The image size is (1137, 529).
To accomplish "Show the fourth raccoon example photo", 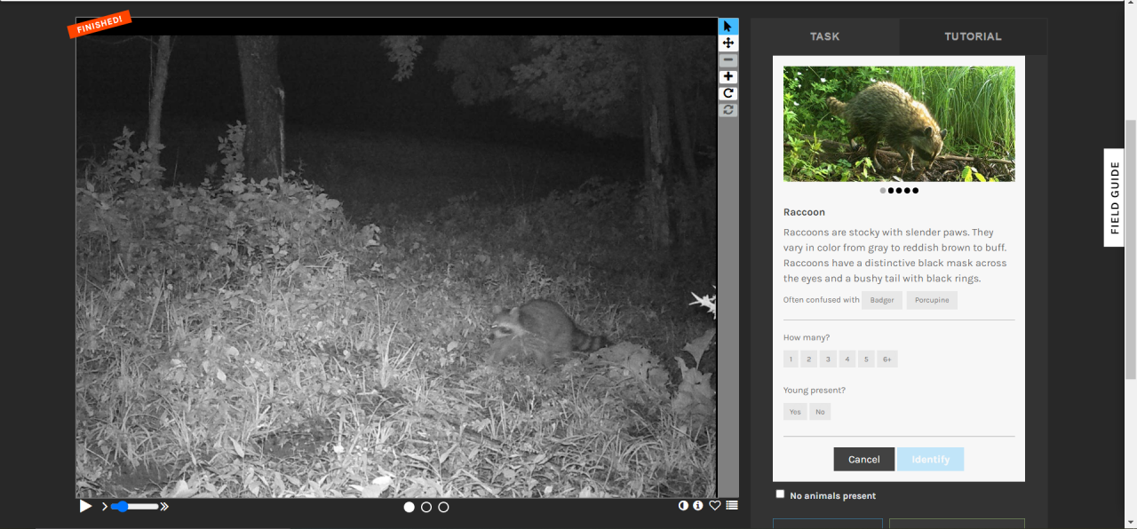I will [907, 190].
